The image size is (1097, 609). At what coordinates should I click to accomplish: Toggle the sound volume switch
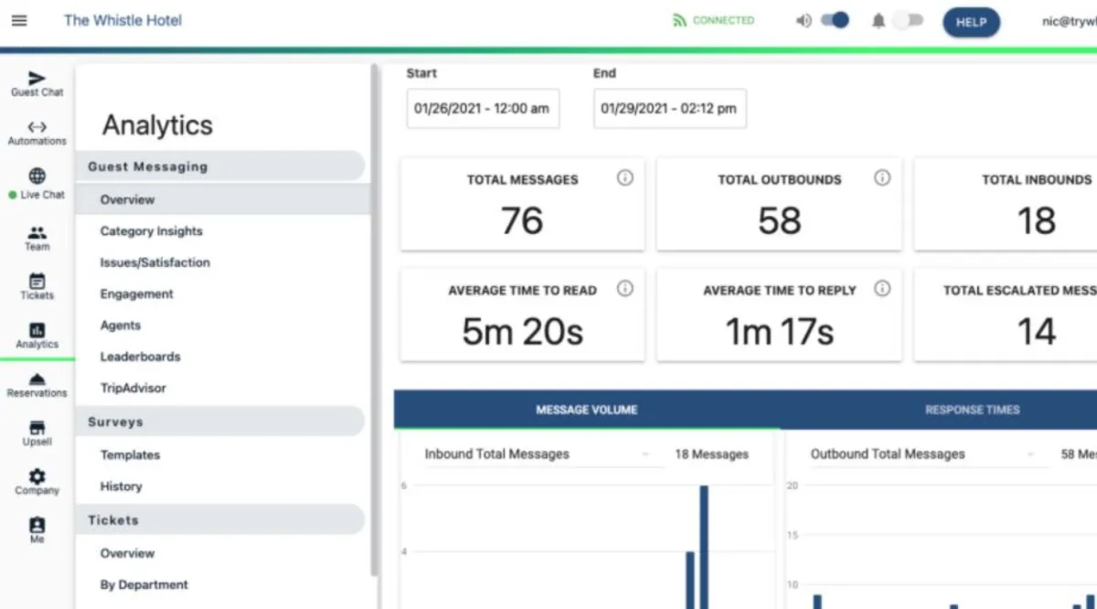click(x=834, y=20)
